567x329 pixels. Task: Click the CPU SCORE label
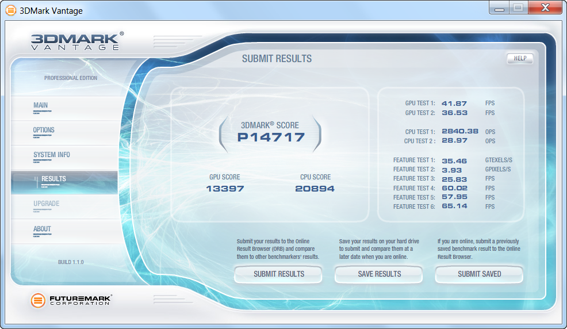[315, 177]
